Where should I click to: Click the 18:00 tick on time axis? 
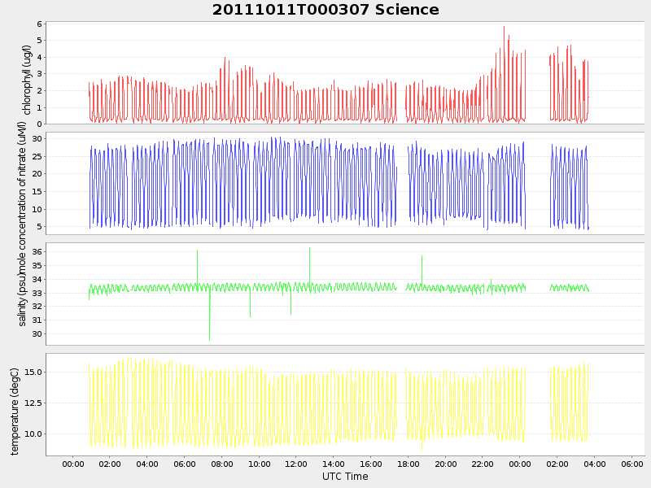[408, 464]
